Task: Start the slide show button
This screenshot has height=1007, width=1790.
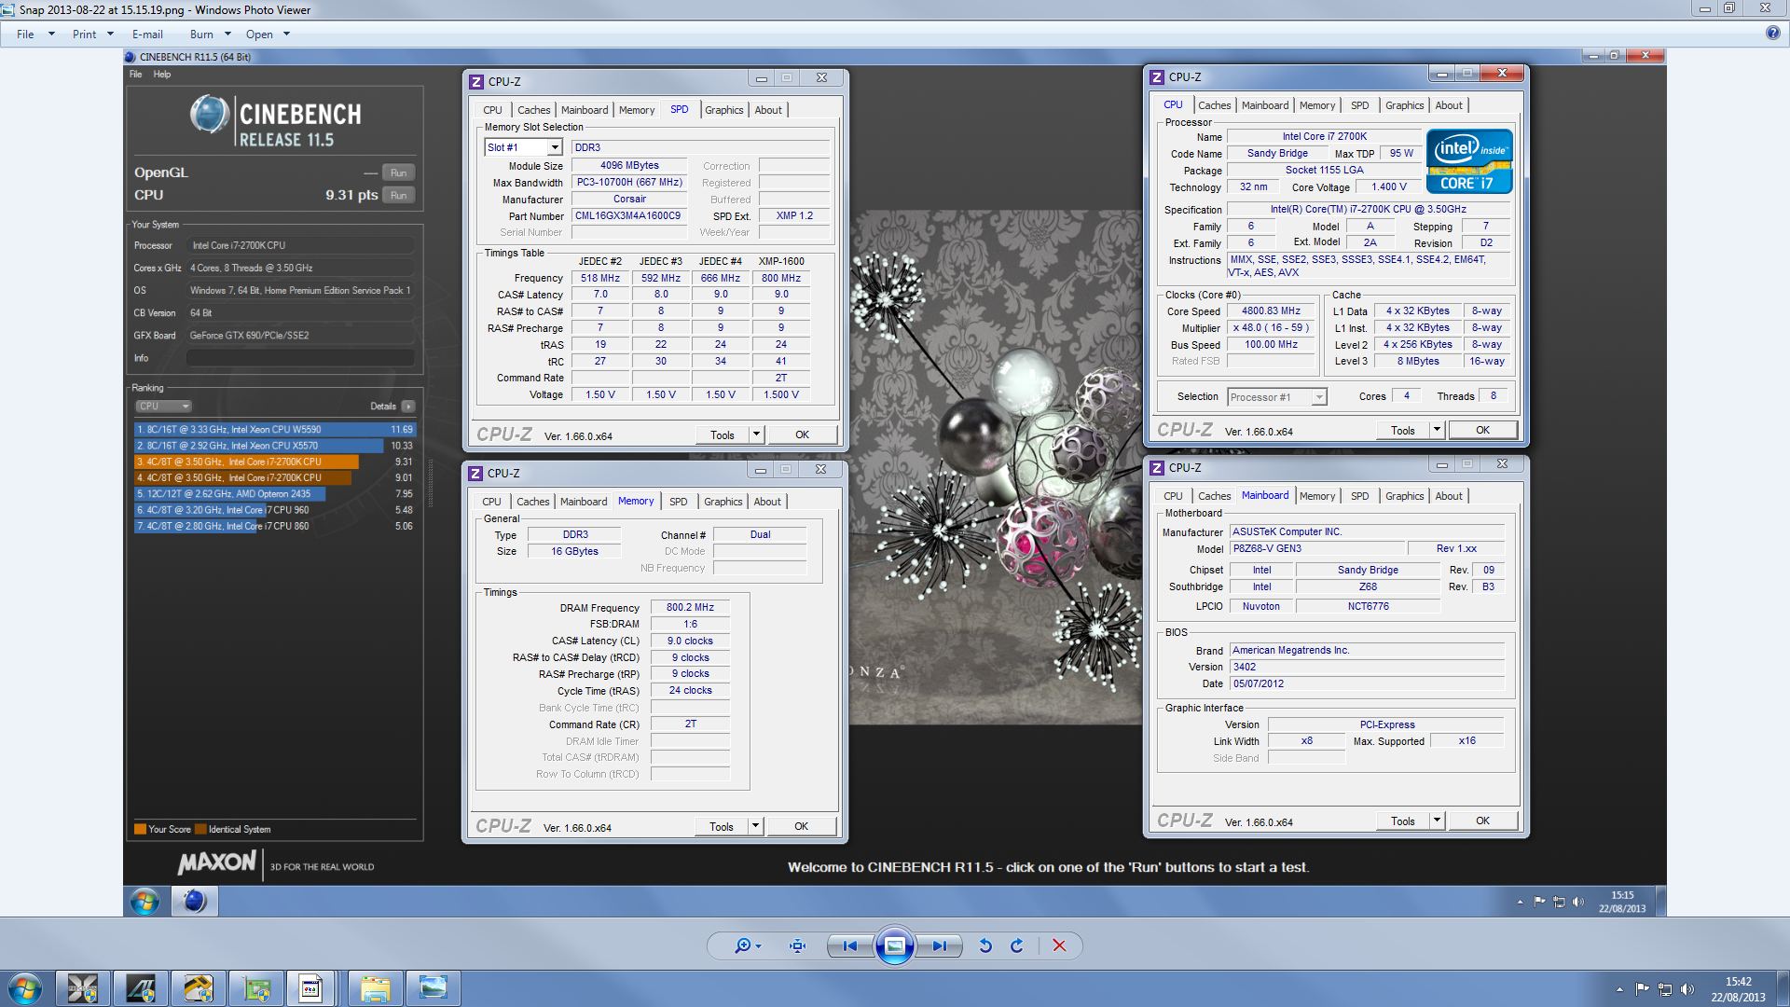Action: (x=894, y=945)
